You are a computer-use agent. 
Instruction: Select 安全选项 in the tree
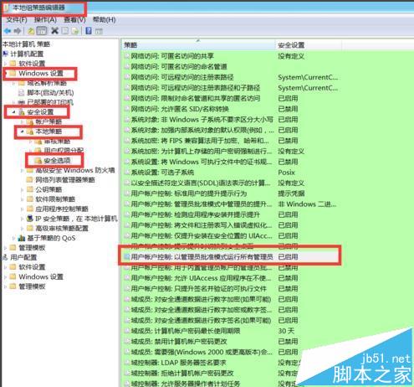[x=57, y=161]
